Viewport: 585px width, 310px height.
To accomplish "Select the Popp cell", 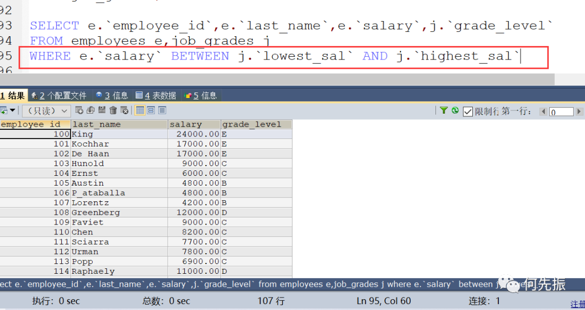I will 119,261.
